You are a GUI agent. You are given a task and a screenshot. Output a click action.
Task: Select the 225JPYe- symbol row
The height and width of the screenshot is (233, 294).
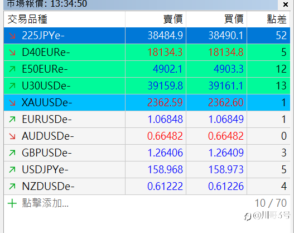click(147, 36)
